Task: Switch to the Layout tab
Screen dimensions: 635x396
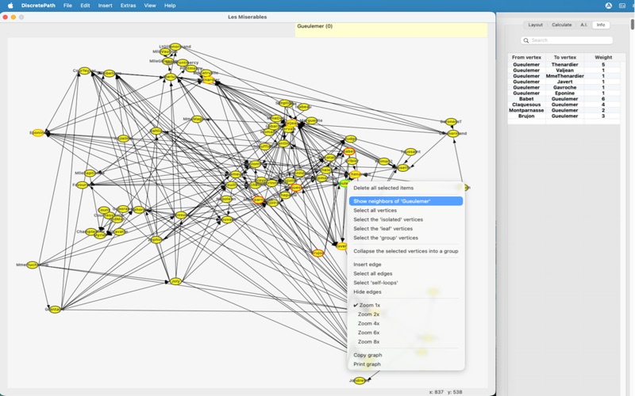Action: coord(535,25)
